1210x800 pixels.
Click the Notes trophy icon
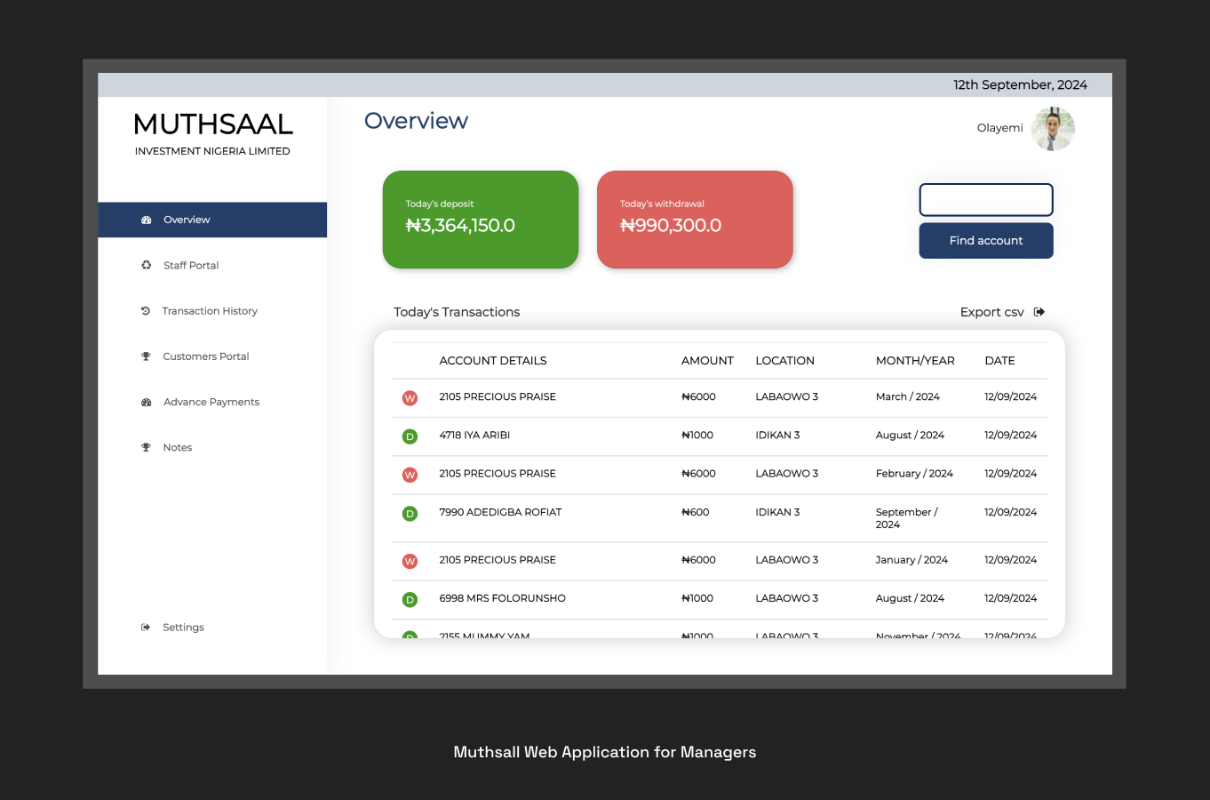146,447
